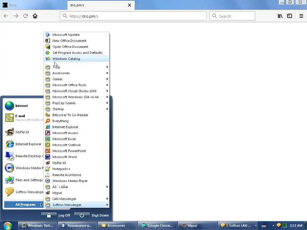Click in the Search box
The image size is (307, 230).
(x=232, y=16)
